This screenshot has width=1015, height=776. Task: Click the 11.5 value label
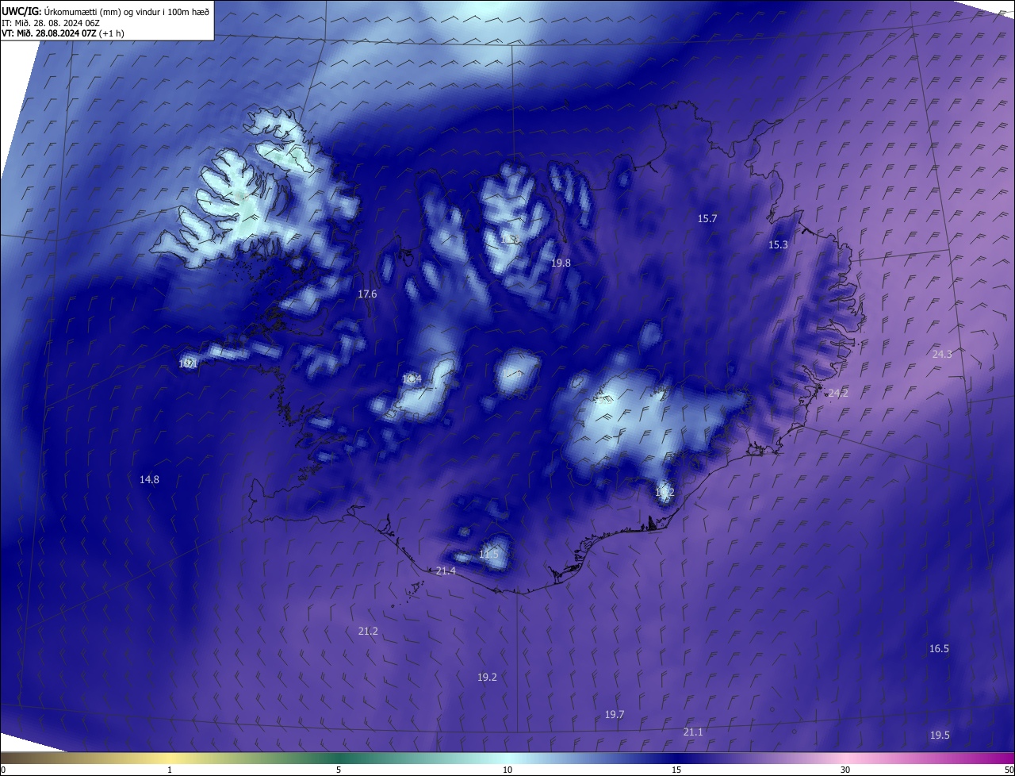(x=489, y=554)
